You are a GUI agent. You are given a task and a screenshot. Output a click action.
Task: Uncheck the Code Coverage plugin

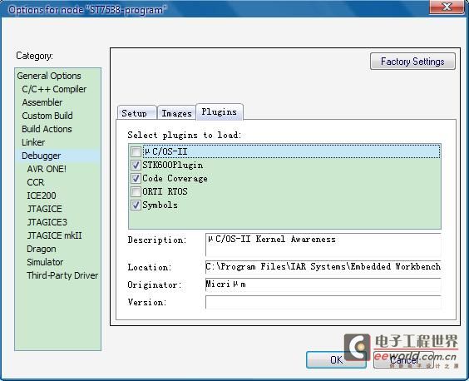136,178
